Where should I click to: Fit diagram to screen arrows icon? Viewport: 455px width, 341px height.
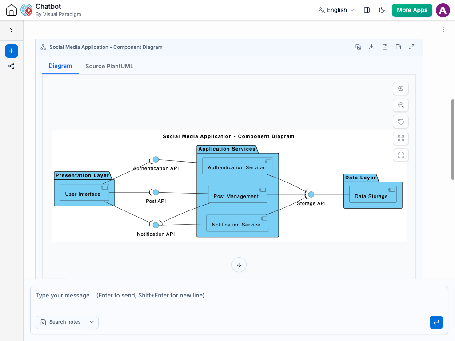click(x=401, y=139)
